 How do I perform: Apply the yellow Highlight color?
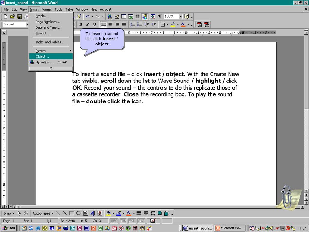tap(173, 24)
